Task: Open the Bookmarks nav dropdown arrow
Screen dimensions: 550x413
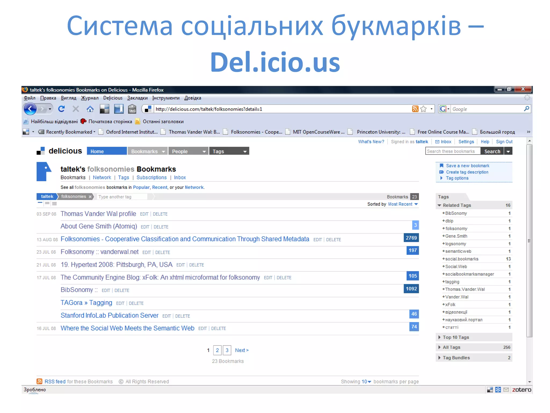Action: click(163, 152)
